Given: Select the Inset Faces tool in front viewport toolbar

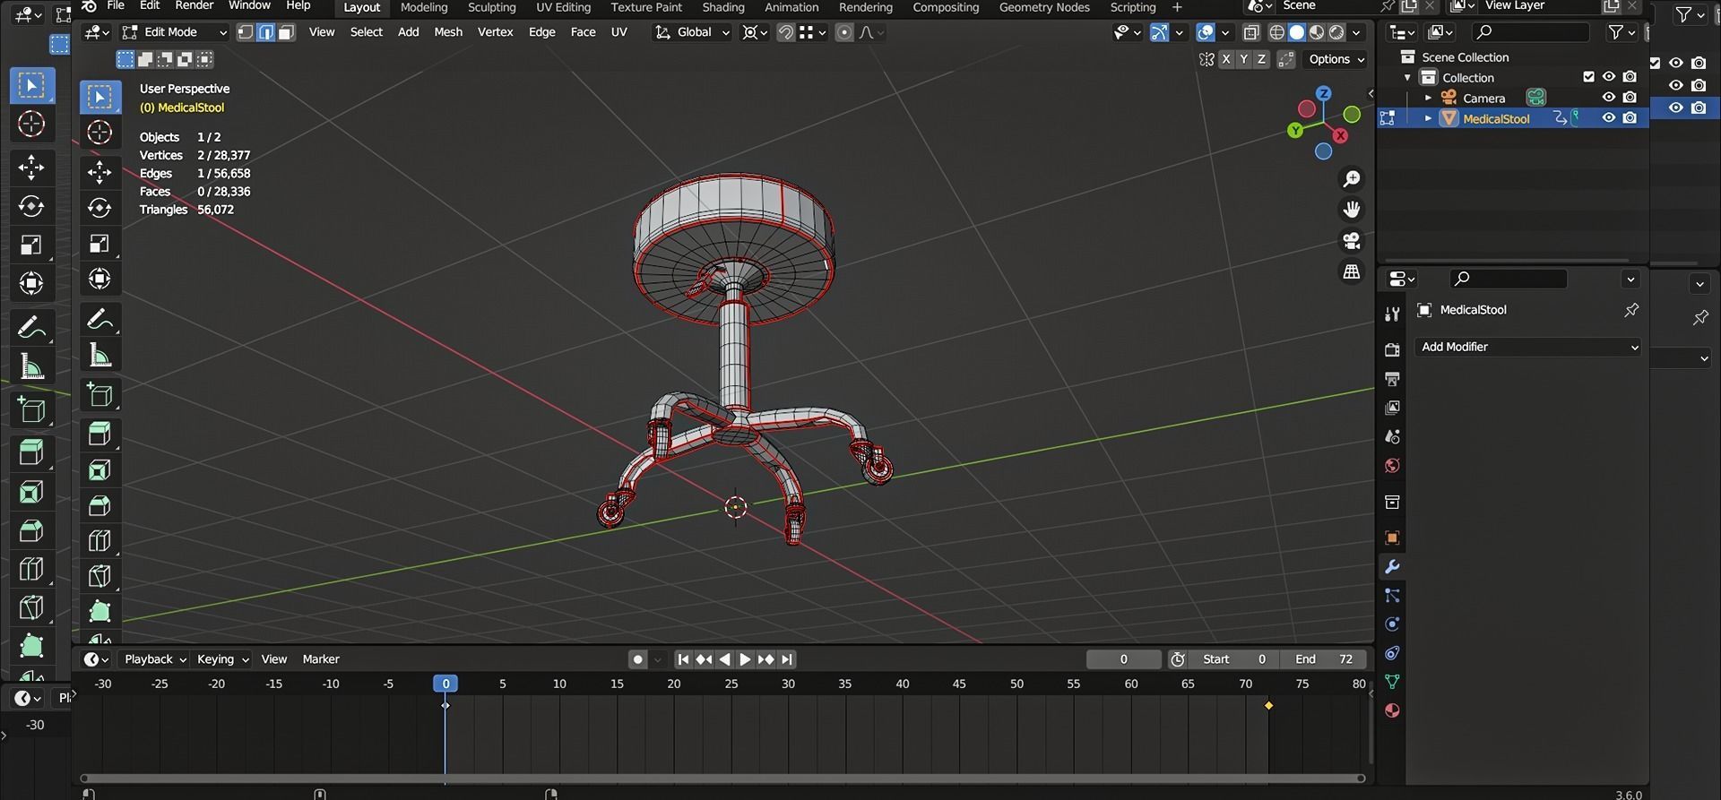Looking at the screenshot, I should tap(99, 469).
